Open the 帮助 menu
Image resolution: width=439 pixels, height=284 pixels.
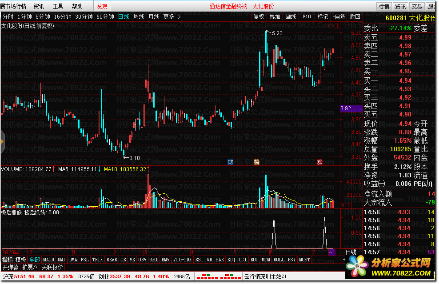[x=77, y=6]
